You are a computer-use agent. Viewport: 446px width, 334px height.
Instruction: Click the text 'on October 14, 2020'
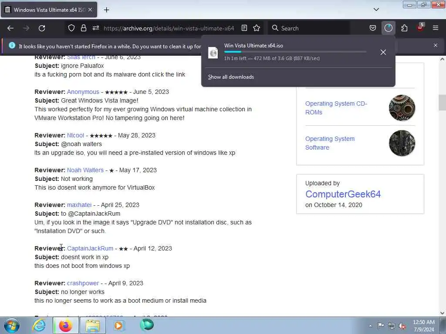(x=334, y=205)
